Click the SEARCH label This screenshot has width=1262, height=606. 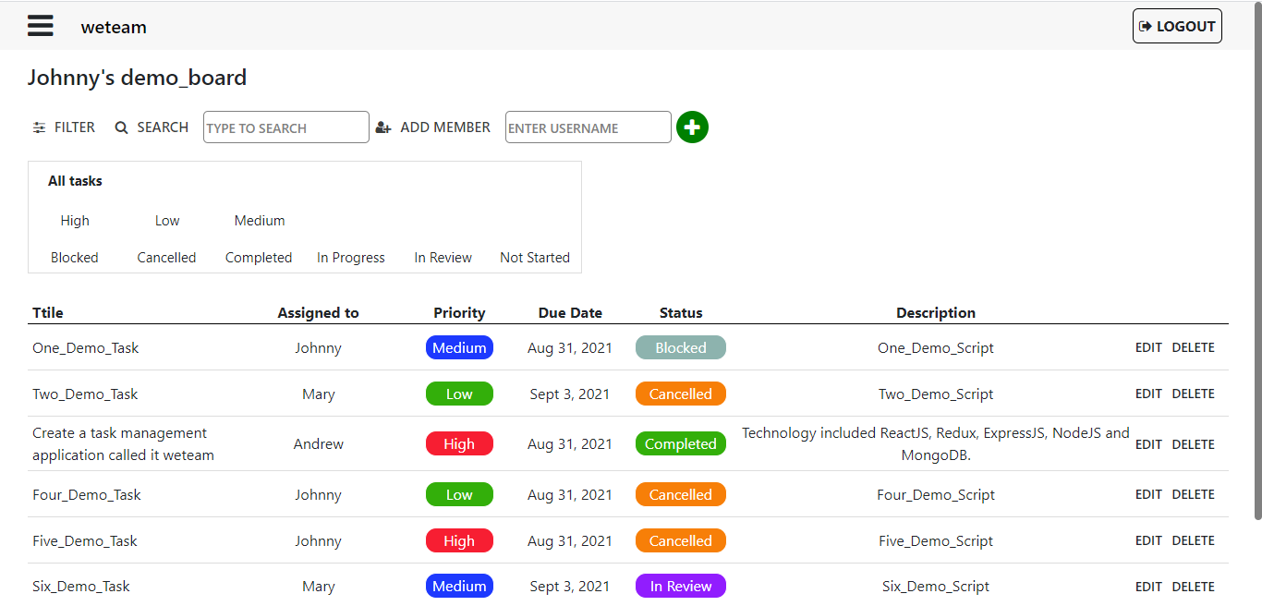(163, 127)
